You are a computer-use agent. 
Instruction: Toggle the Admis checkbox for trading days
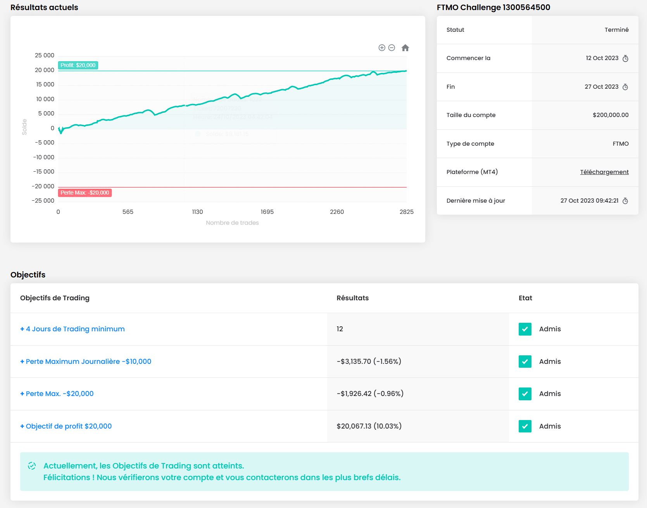[525, 329]
